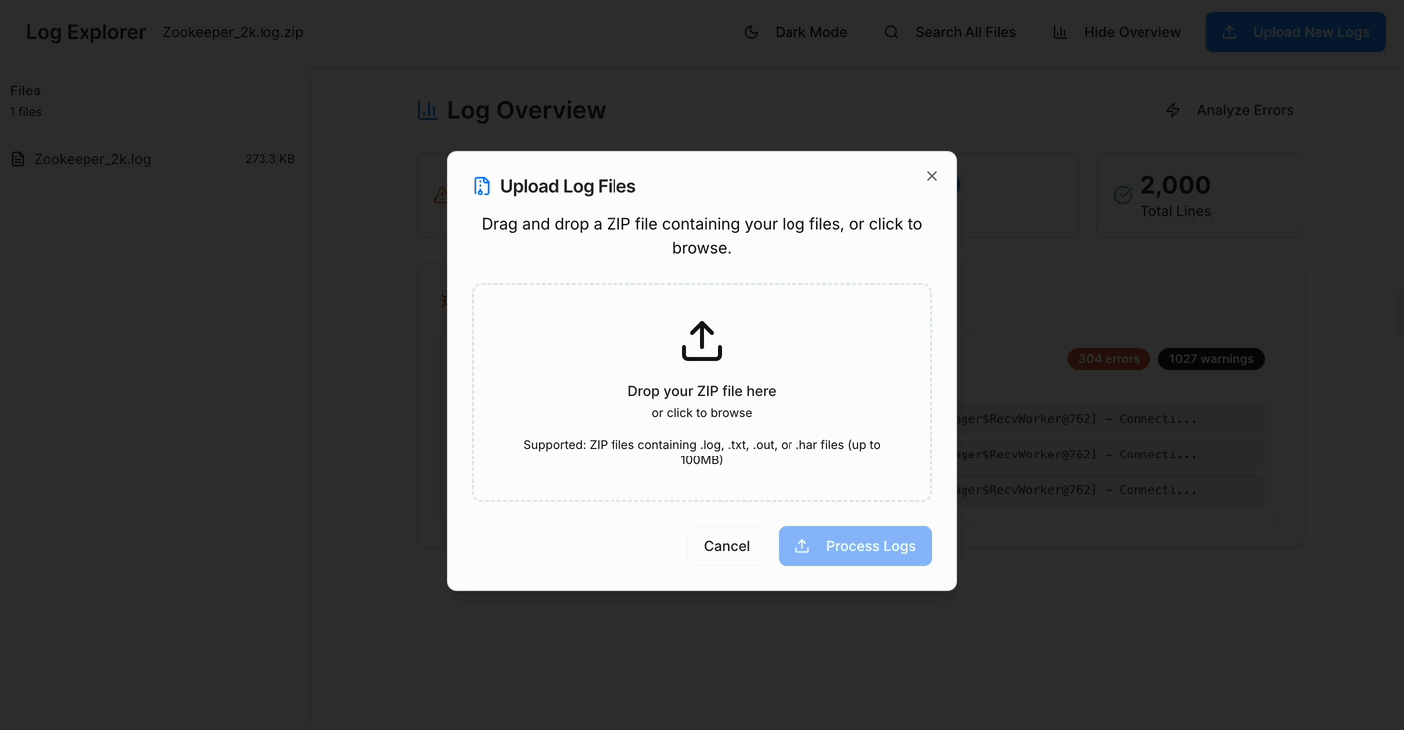Click the magnifying glass search icon in the header
Screen dimensions: 1404x730
(x=890, y=32)
